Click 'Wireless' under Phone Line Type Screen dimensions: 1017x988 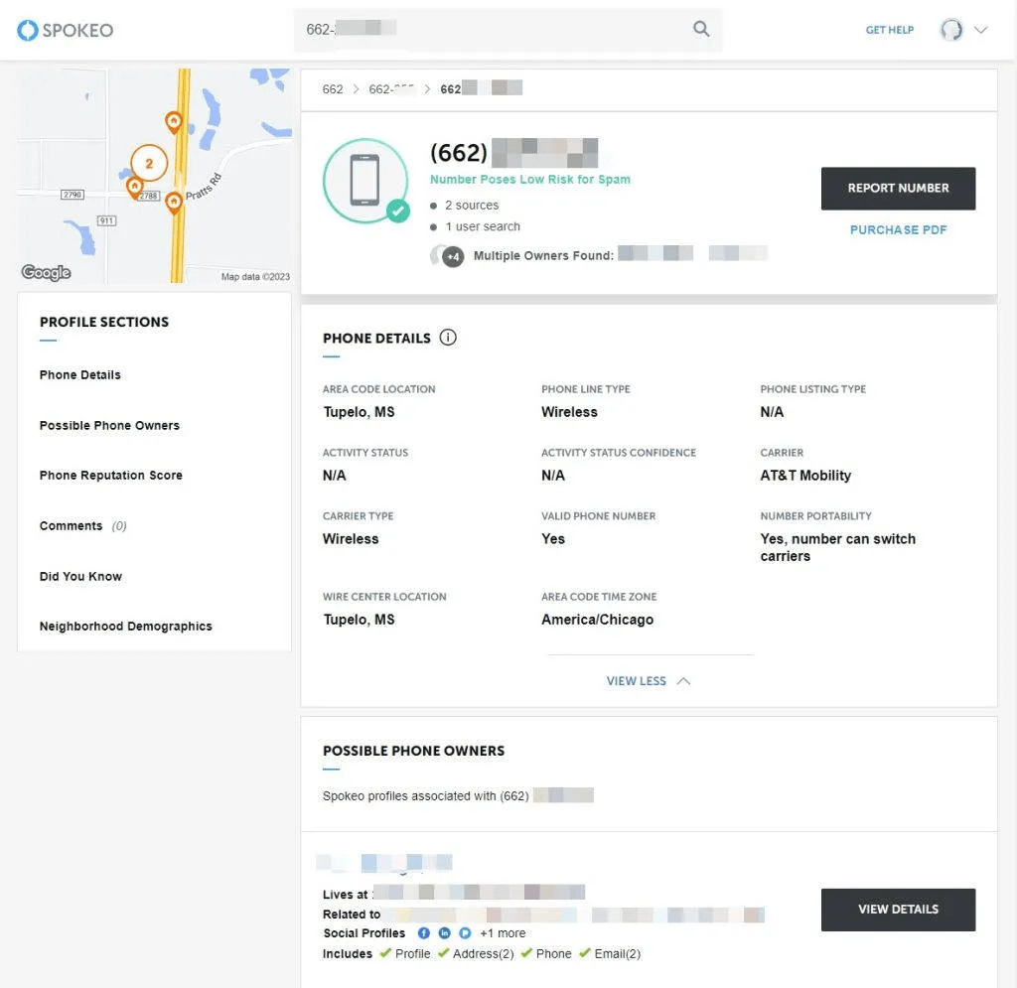(569, 412)
